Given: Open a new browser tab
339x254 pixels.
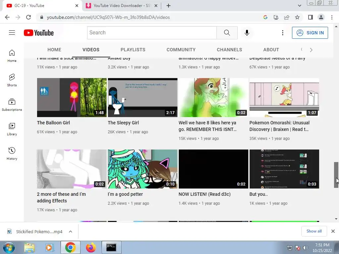Looking at the screenshot, I should (x=169, y=6).
